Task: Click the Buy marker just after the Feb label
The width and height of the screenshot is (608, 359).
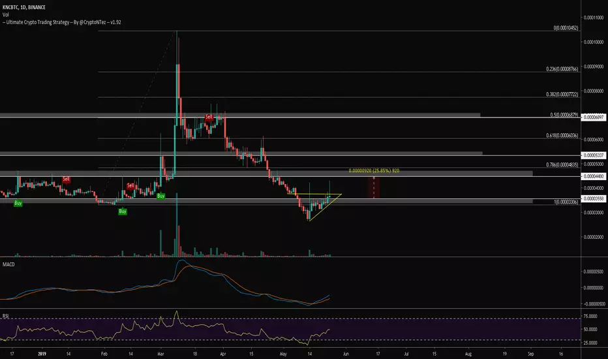Action: point(123,211)
